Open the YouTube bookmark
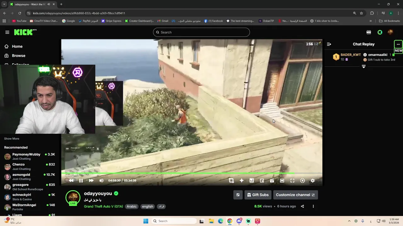This screenshot has width=403, height=226. click(x=19, y=21)
